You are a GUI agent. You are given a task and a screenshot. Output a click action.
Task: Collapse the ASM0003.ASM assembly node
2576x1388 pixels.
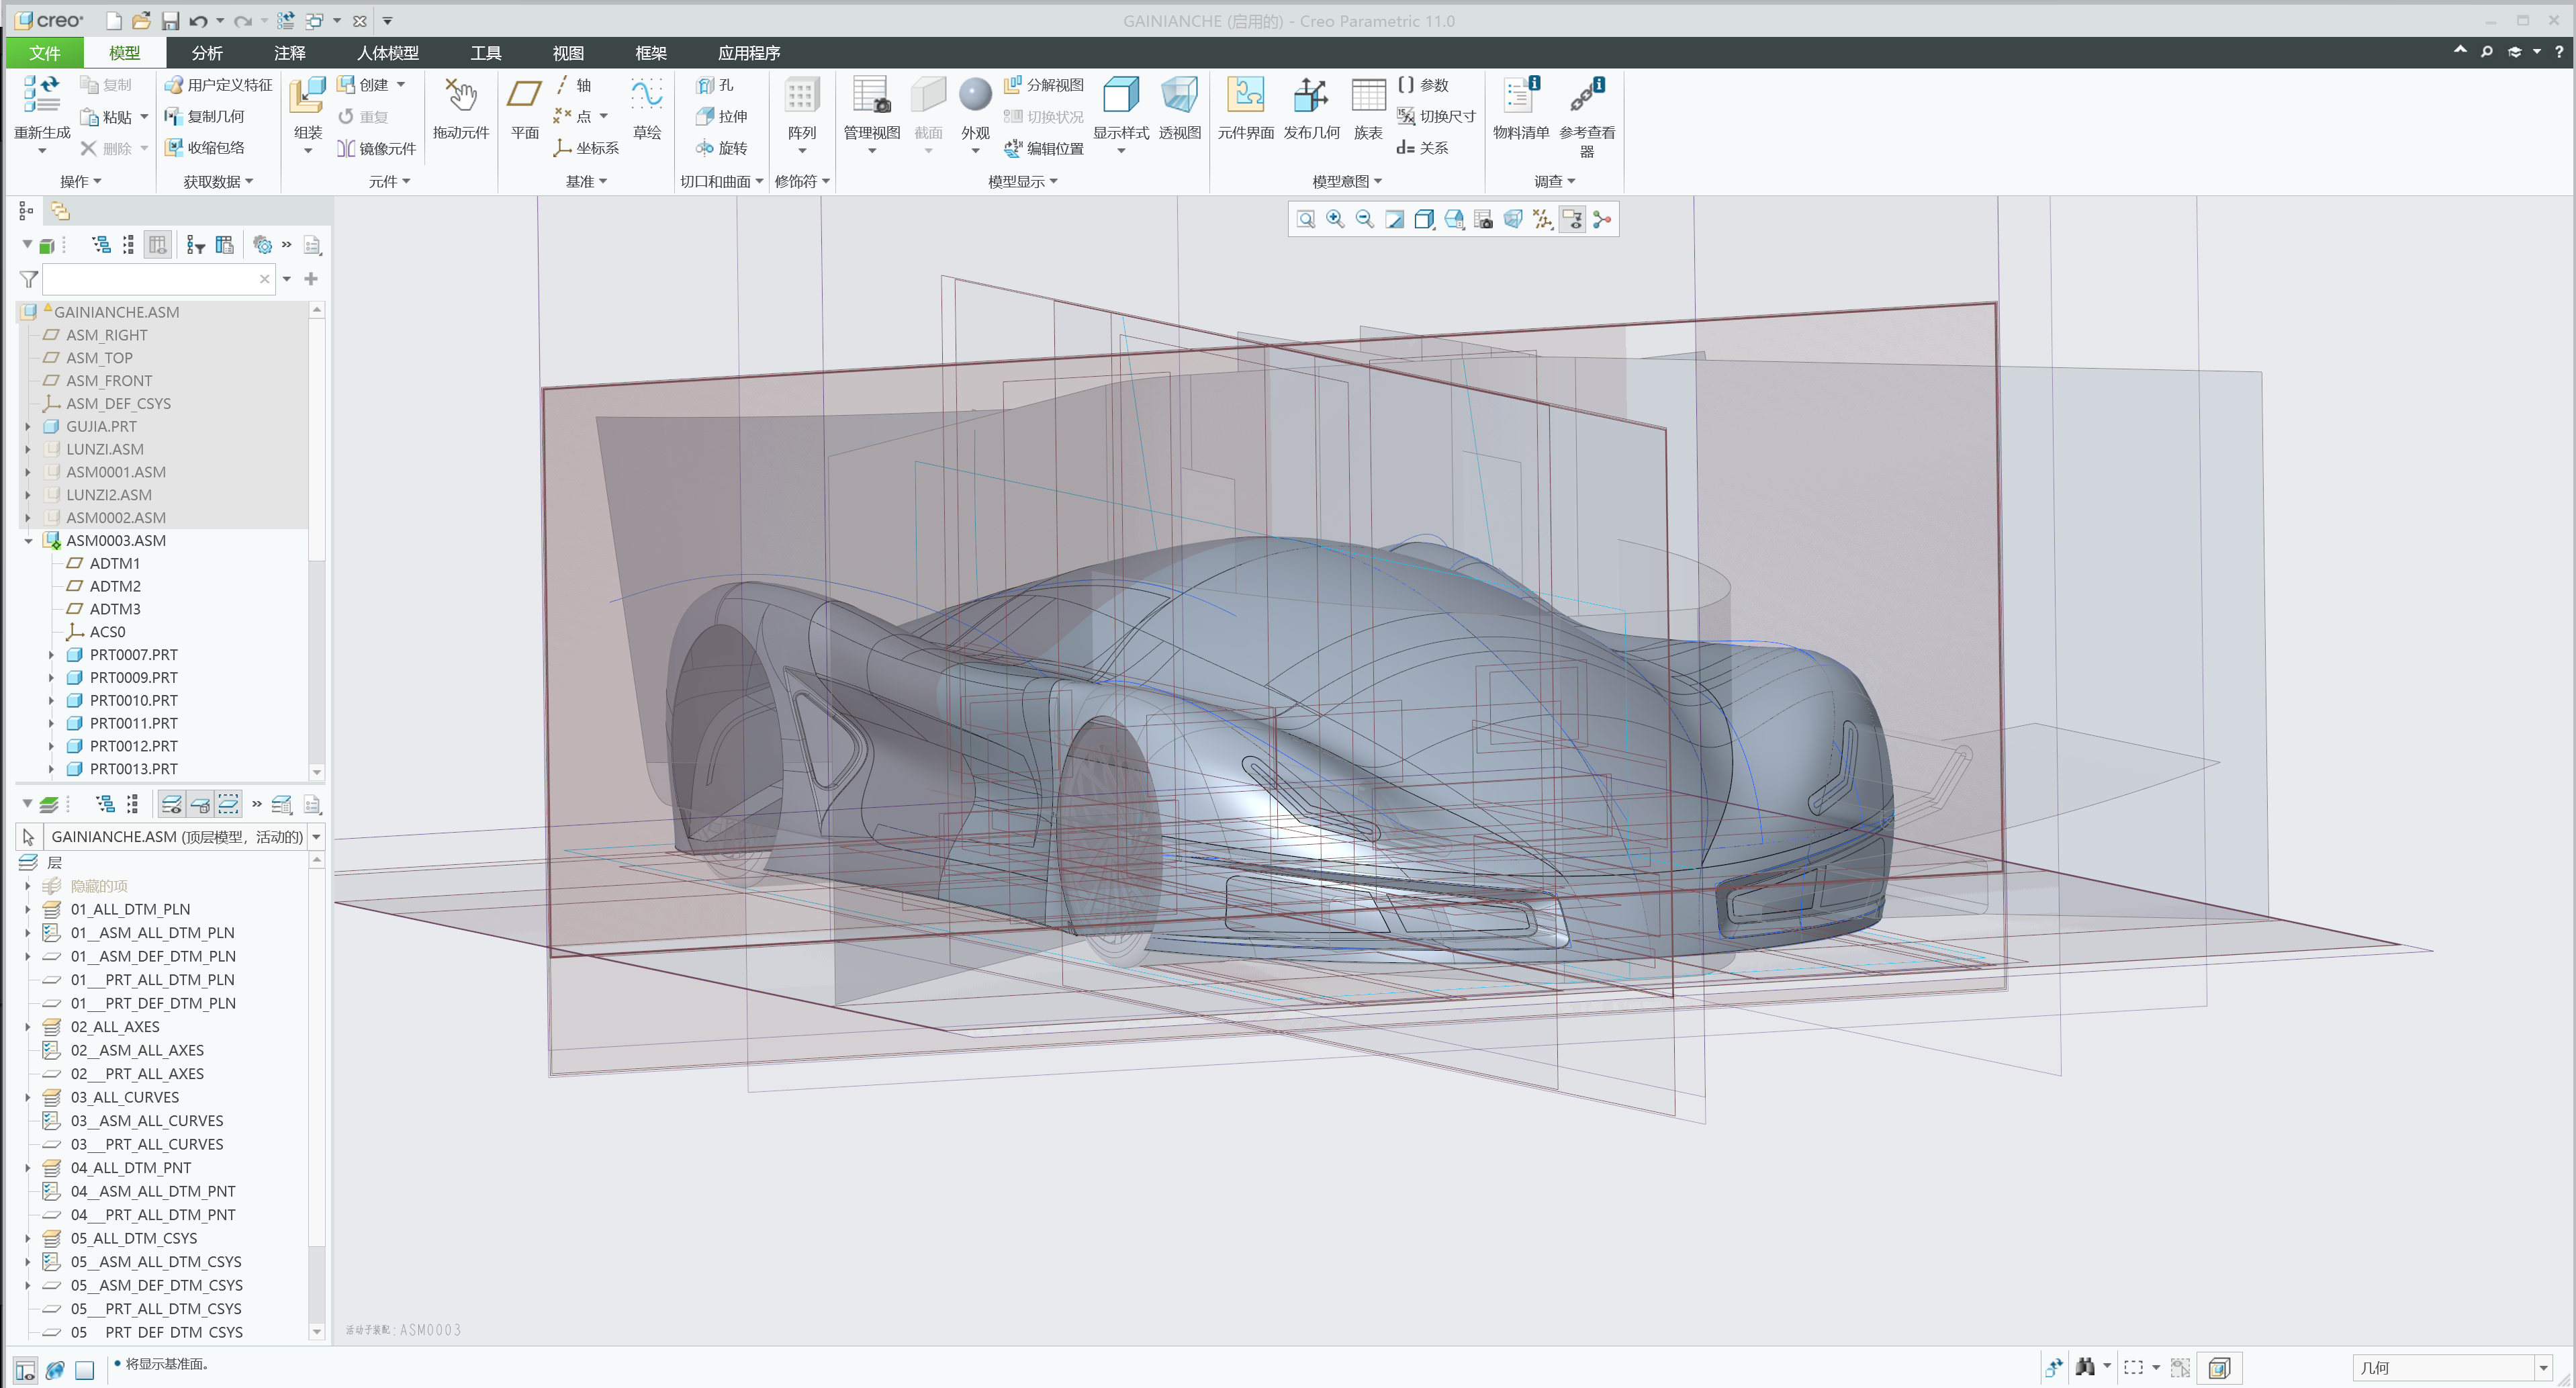27,540
